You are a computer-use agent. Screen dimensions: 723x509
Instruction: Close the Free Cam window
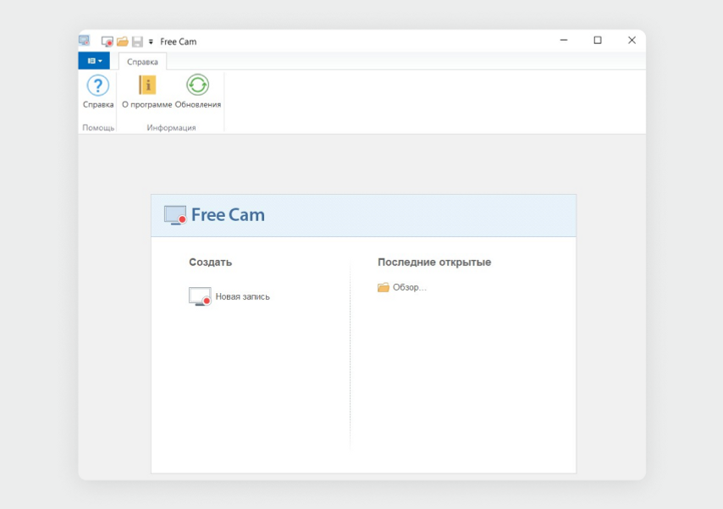(632, 40)
